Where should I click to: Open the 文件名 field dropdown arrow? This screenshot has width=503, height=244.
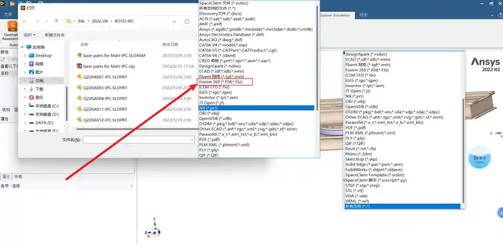tap(191, 140)
